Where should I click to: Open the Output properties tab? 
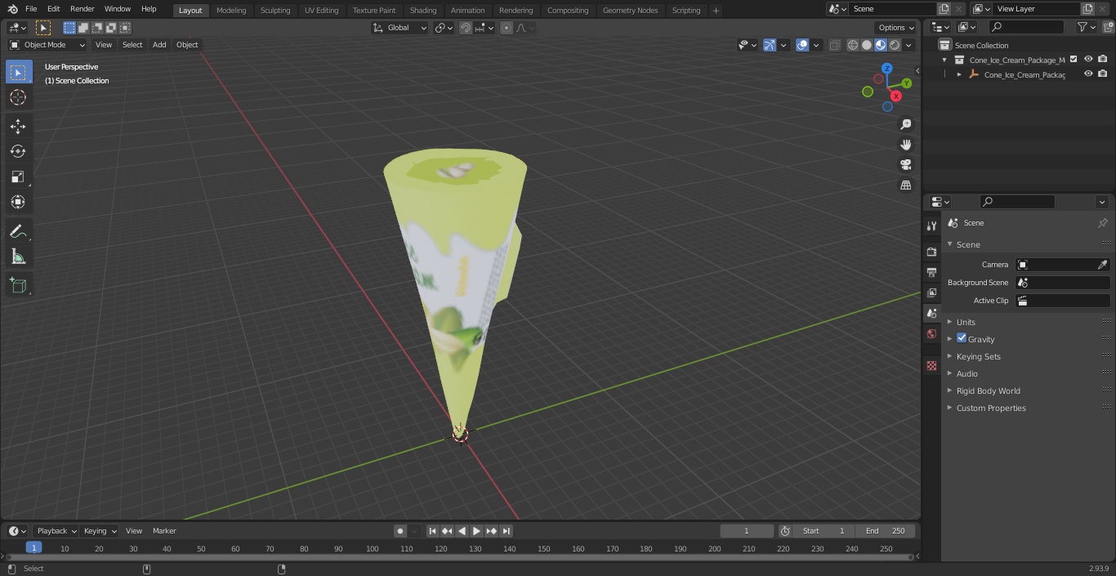pos(931,272)
